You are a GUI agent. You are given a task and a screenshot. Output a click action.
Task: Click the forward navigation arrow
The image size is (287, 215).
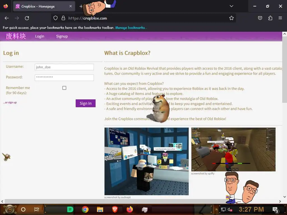(x=17, y=18)
